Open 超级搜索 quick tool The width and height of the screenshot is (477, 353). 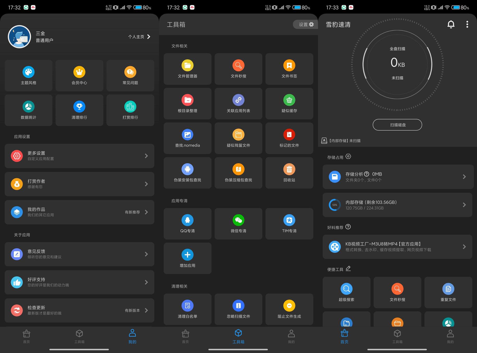coord(346,292)
